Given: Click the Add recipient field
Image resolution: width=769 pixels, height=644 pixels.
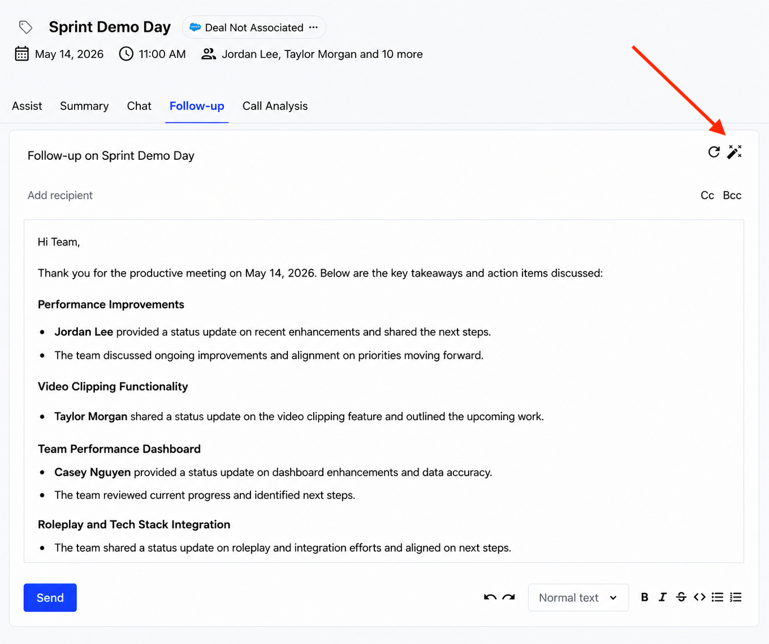Looking at the screenshot, I should coord(60,195).
